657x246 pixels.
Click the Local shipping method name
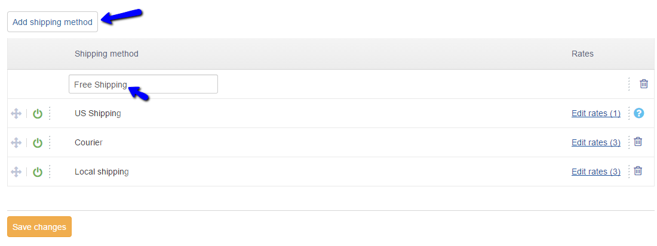(x=102, y=172)
